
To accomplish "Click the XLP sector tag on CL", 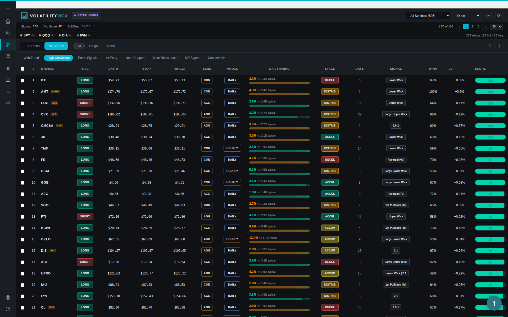I will point(52,307).
